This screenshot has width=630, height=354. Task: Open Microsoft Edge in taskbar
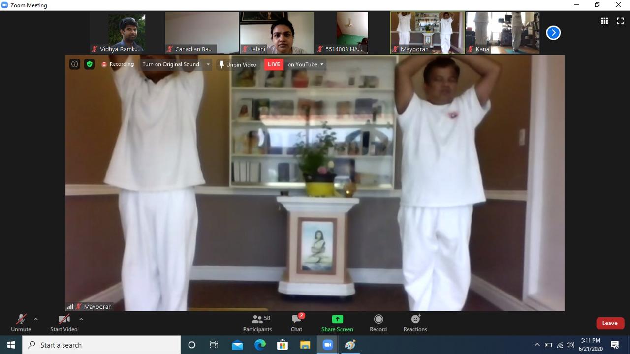coord(260,345)
